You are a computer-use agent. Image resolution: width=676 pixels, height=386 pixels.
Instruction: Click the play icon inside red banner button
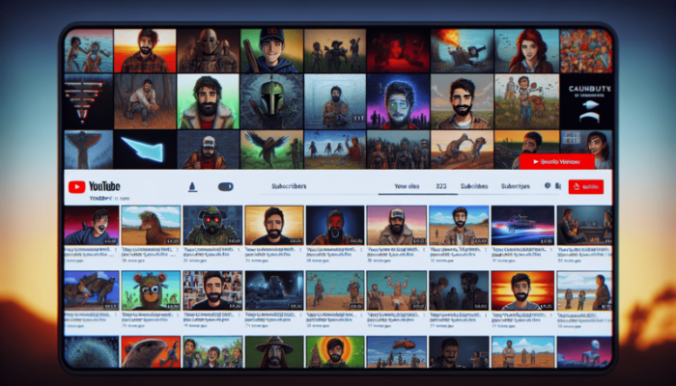(x=534, y=162)
